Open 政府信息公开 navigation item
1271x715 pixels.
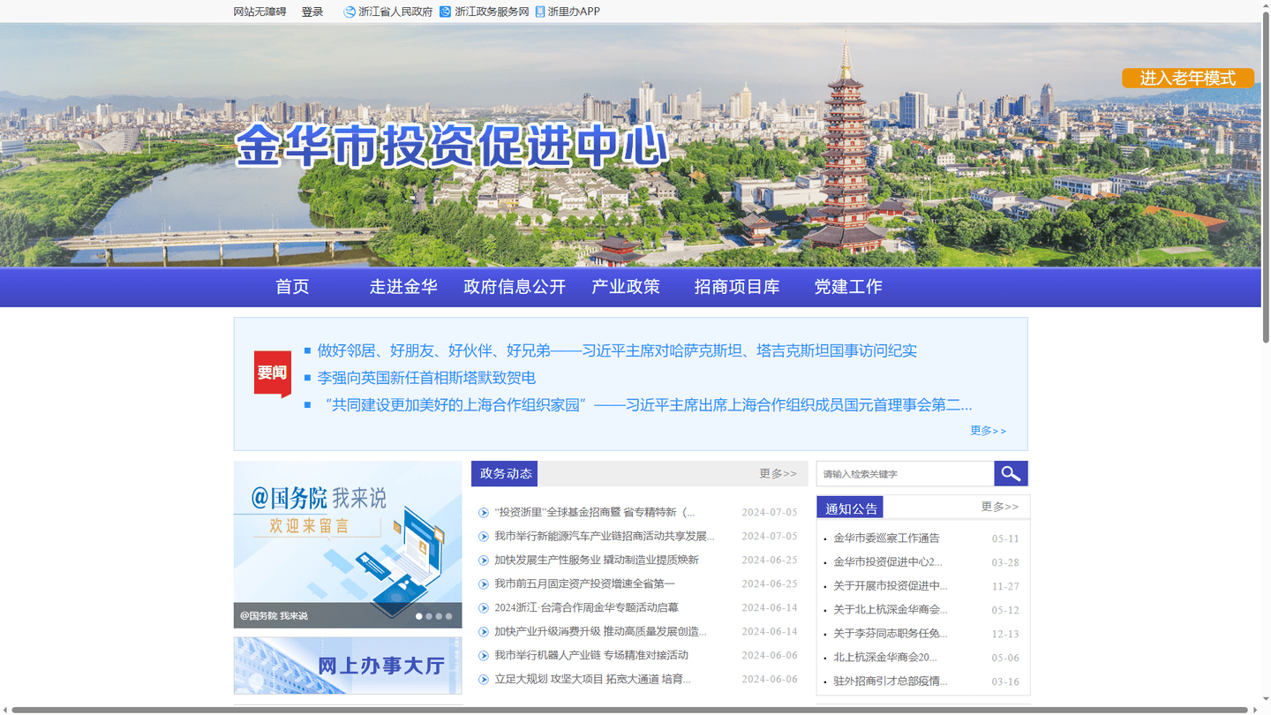coord(515,287)
